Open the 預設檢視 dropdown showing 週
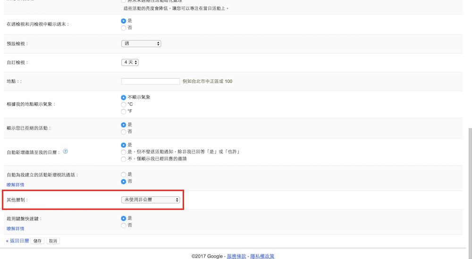 [141, 43]
